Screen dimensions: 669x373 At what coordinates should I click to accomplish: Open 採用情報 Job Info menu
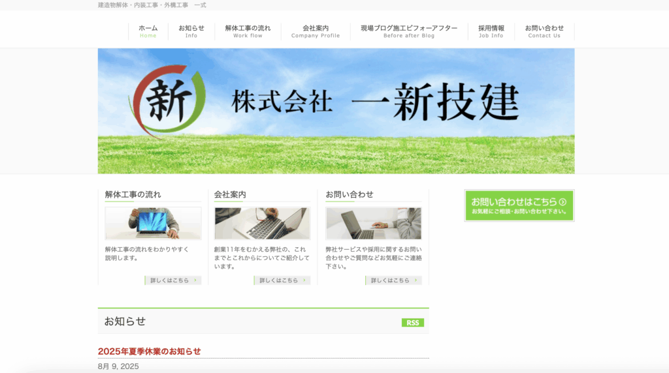point(491,31)
